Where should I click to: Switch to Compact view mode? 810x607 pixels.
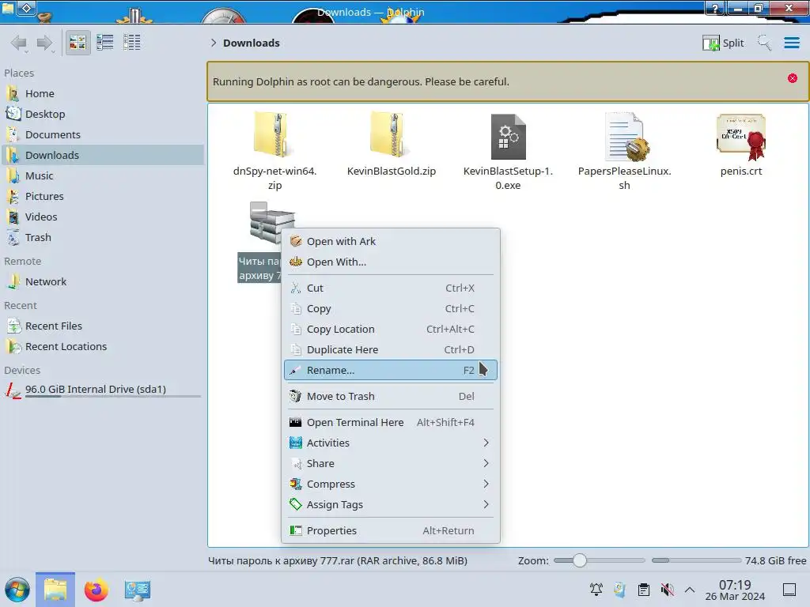pyautogui.click(x=105, y=43)
